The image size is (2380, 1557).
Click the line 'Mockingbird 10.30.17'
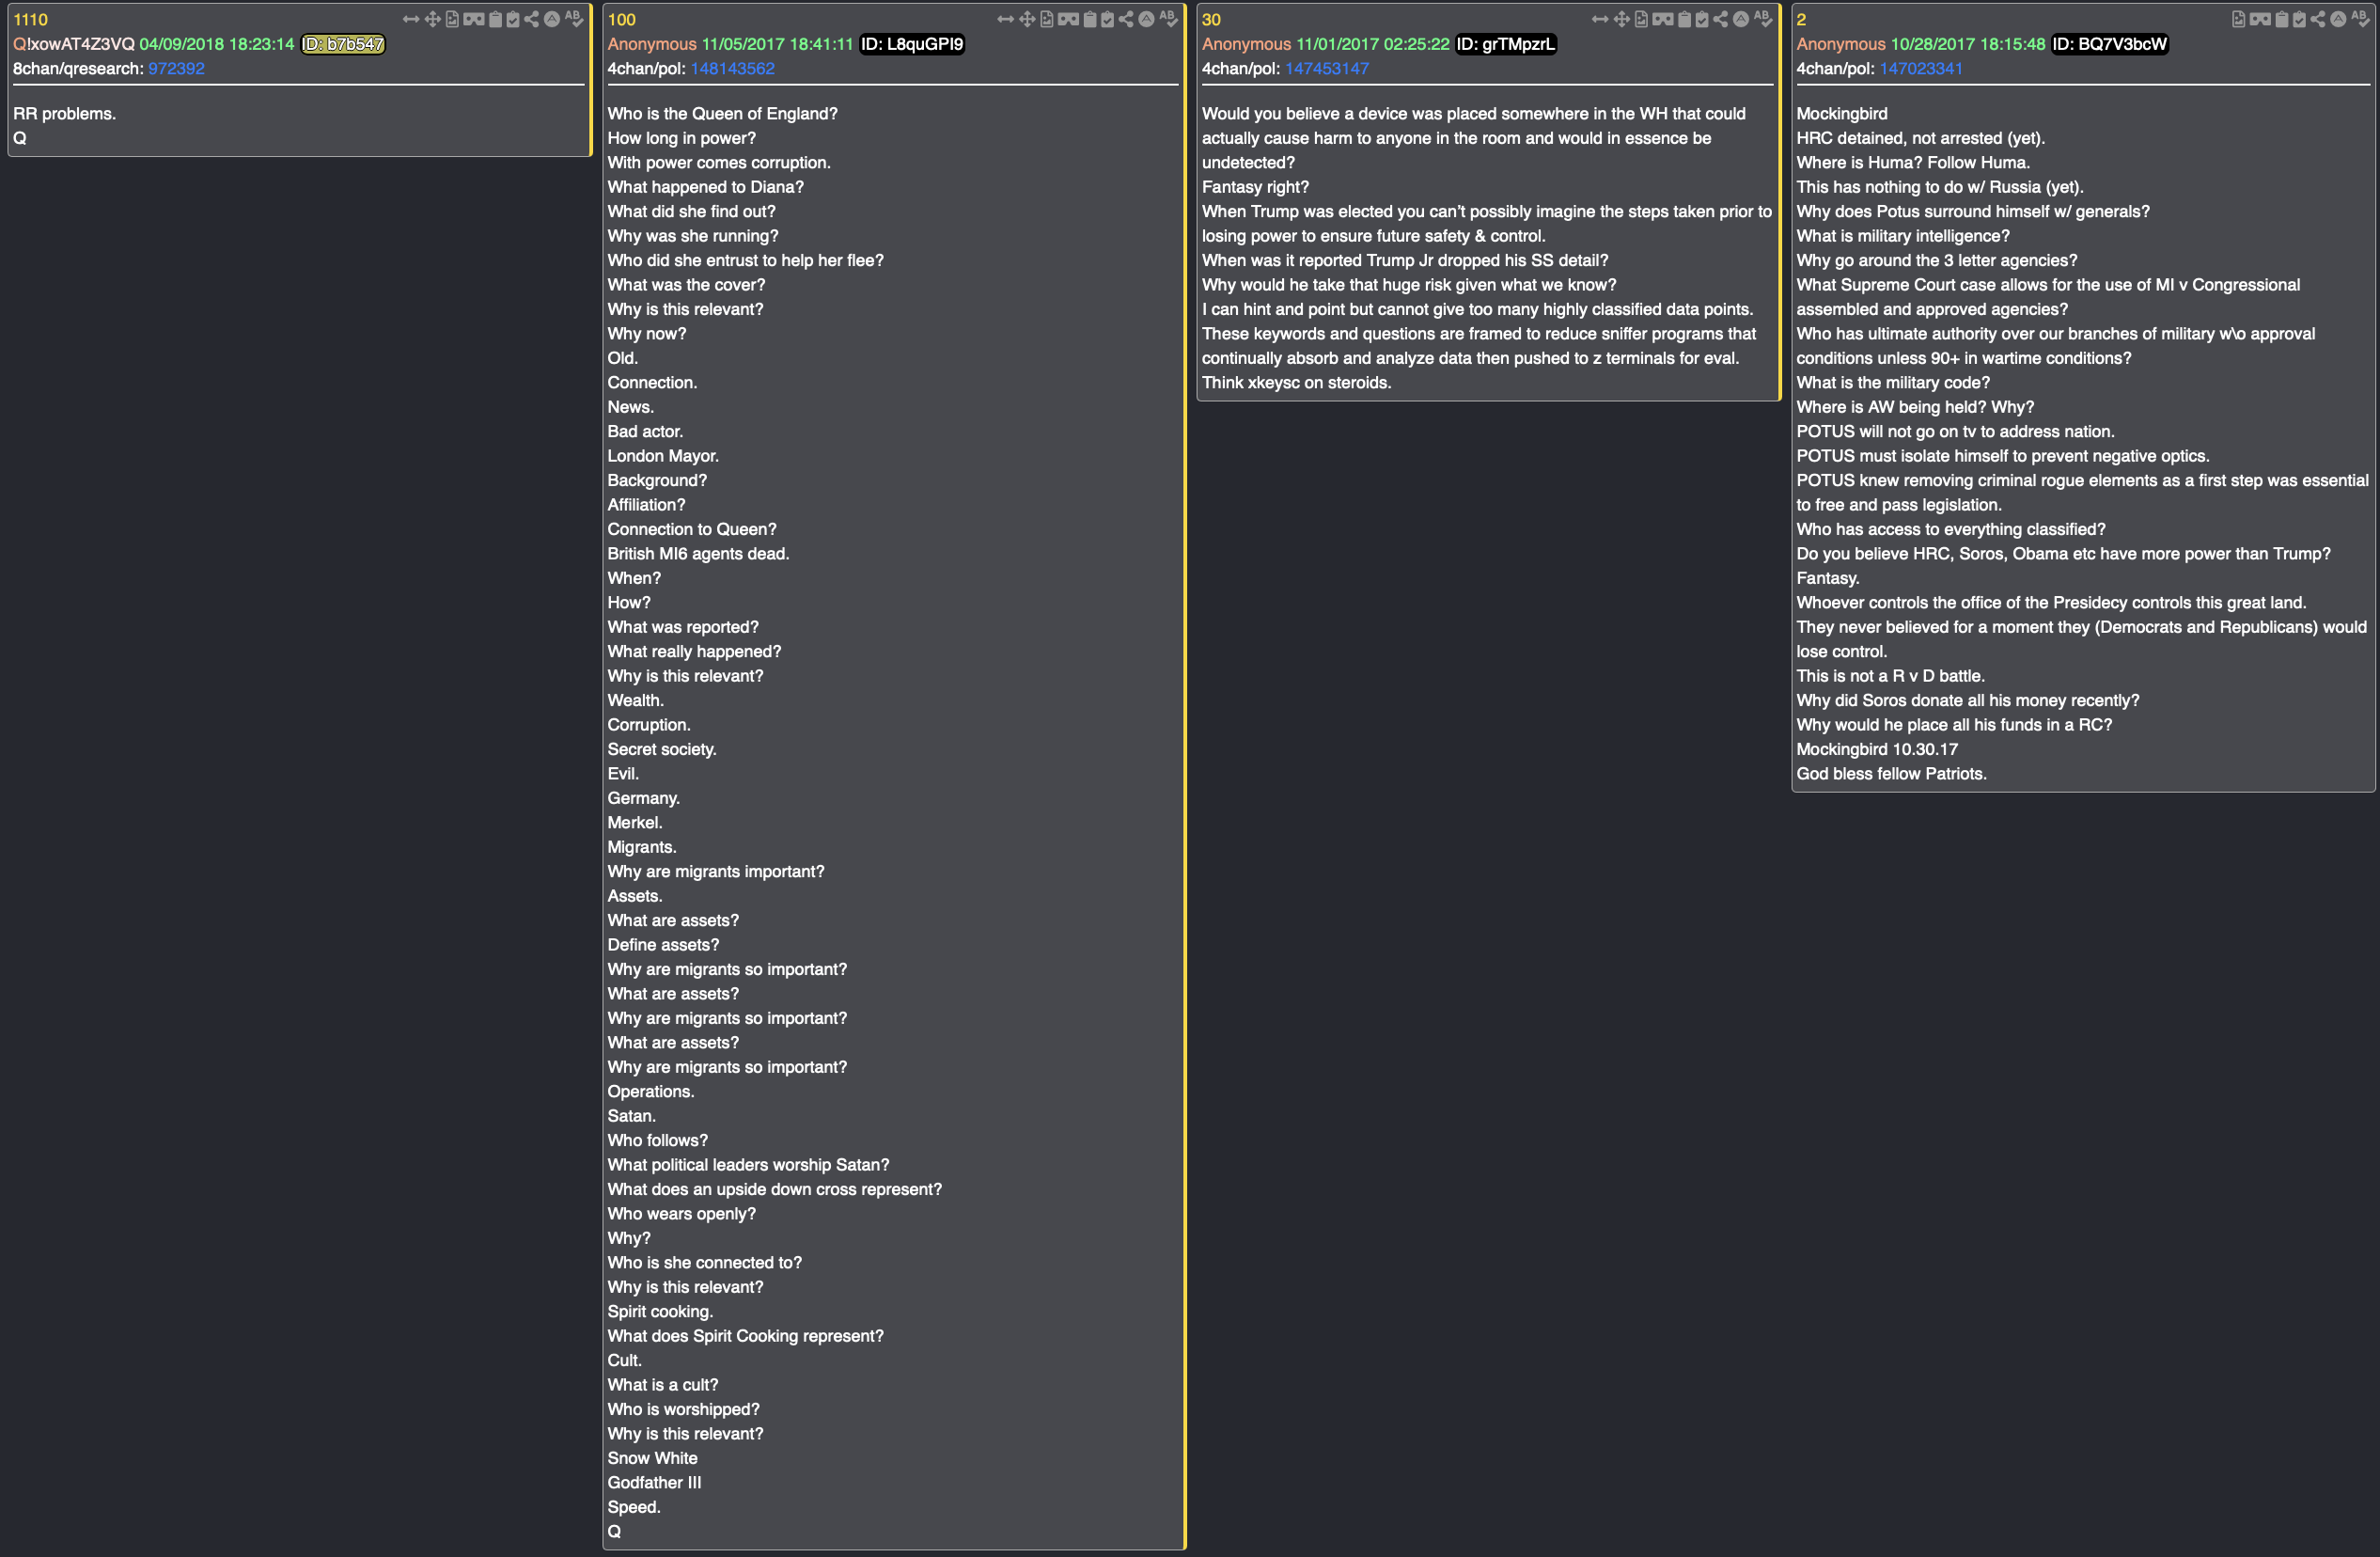coord(1877,750)
